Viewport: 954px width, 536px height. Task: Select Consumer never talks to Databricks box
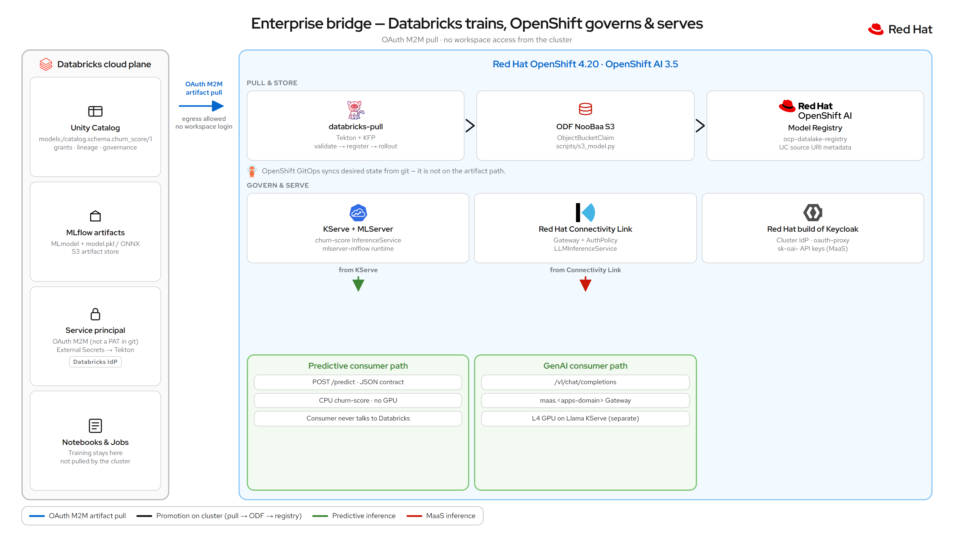click(358, 418)
